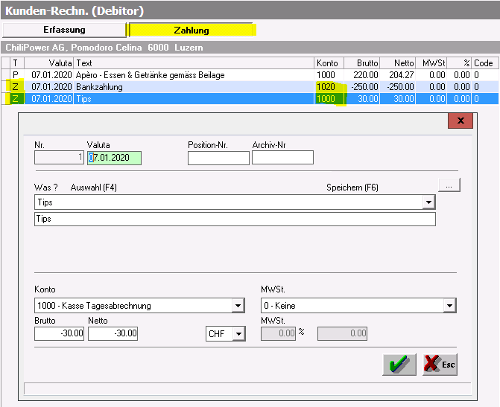Image resolution: width=500 pixels, height=407 pixels.
Task: Click the Archiv-Nr input field
Action: click(x=282, y=157)
